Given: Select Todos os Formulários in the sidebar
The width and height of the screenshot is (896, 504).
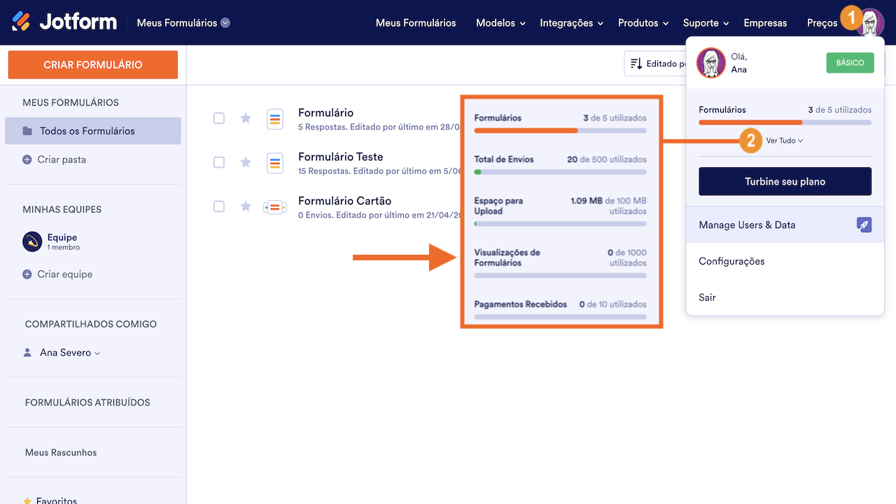Looking at the screenshot, I should 93,131.
